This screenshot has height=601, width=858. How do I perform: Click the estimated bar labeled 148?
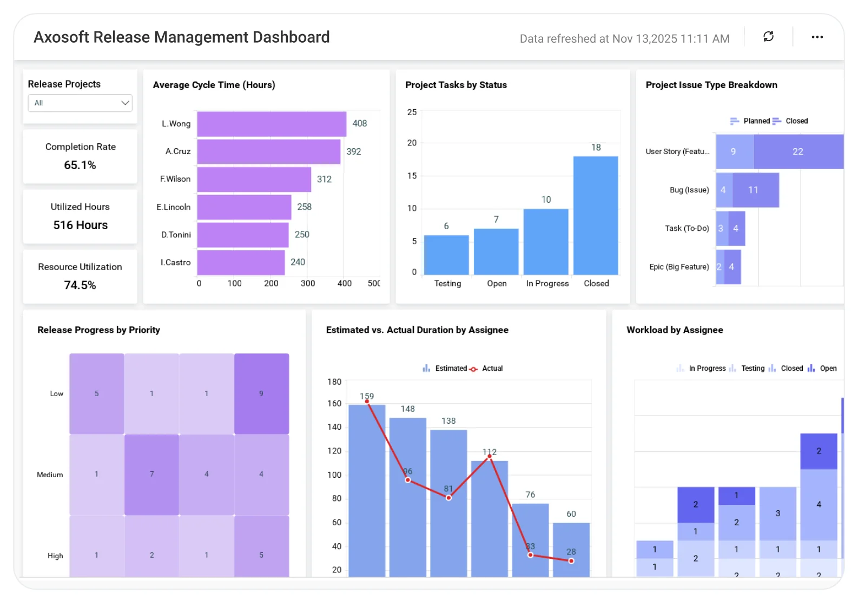pyautogui.click(x=408, y=497)
